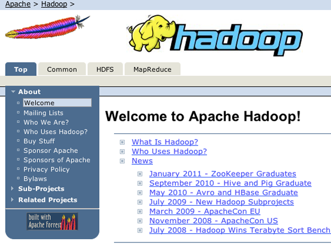This screenshot has width=331, height=248.
Task: Open the MapReduce tab
Action: tap(152, 69)
